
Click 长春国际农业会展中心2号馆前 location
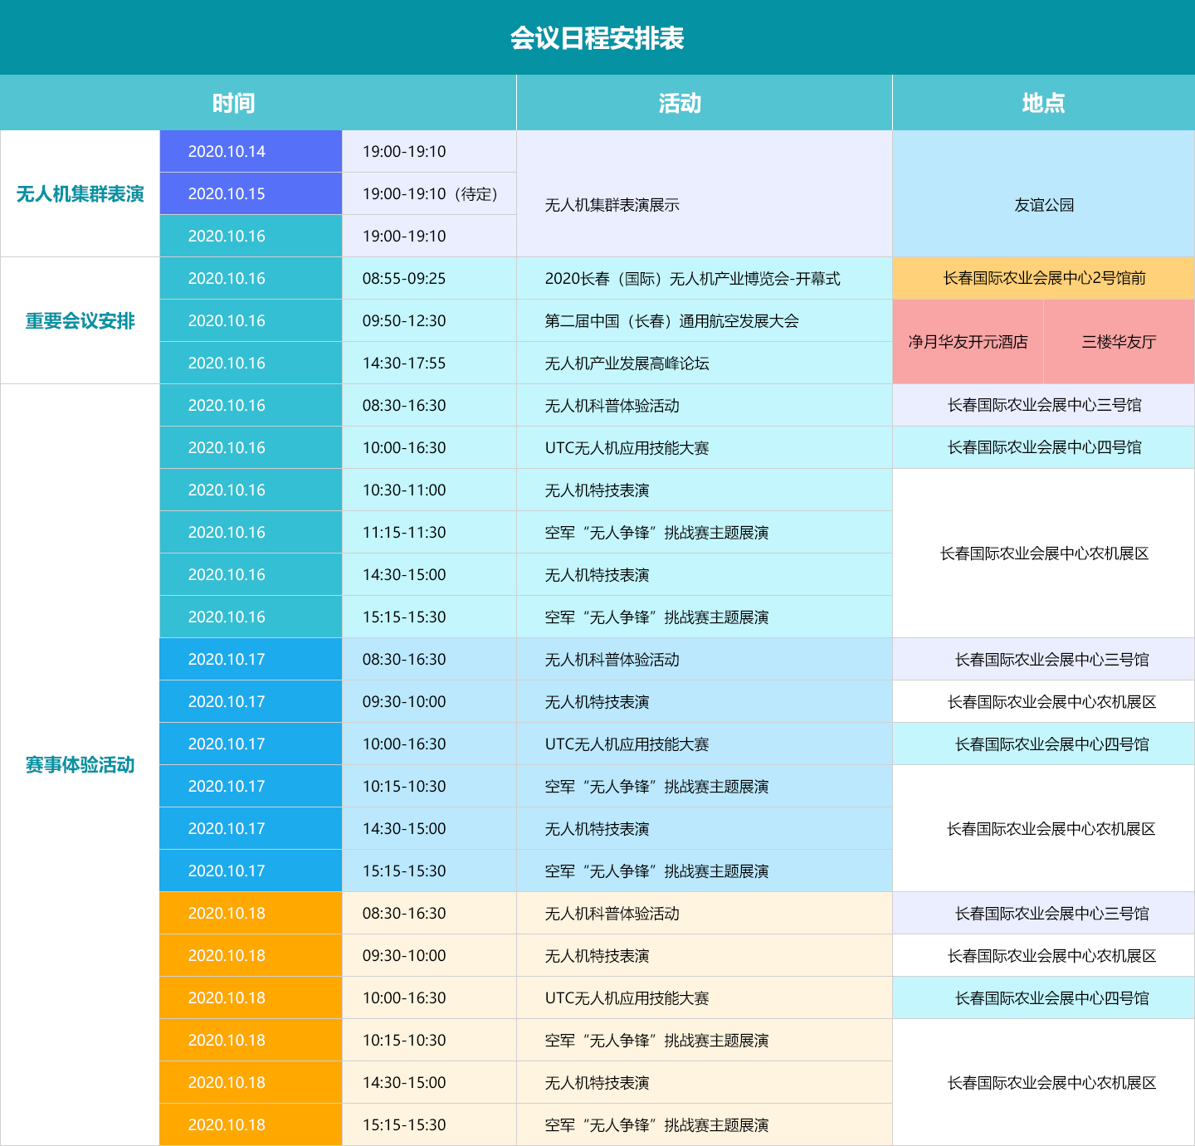click(1044, 278)
